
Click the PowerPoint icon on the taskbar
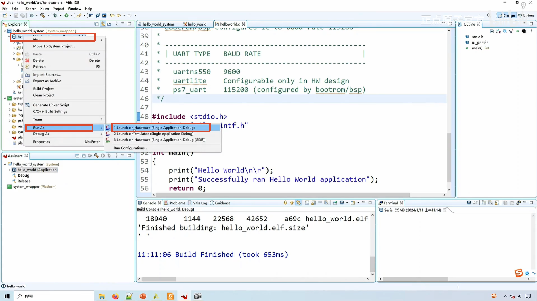143,296
